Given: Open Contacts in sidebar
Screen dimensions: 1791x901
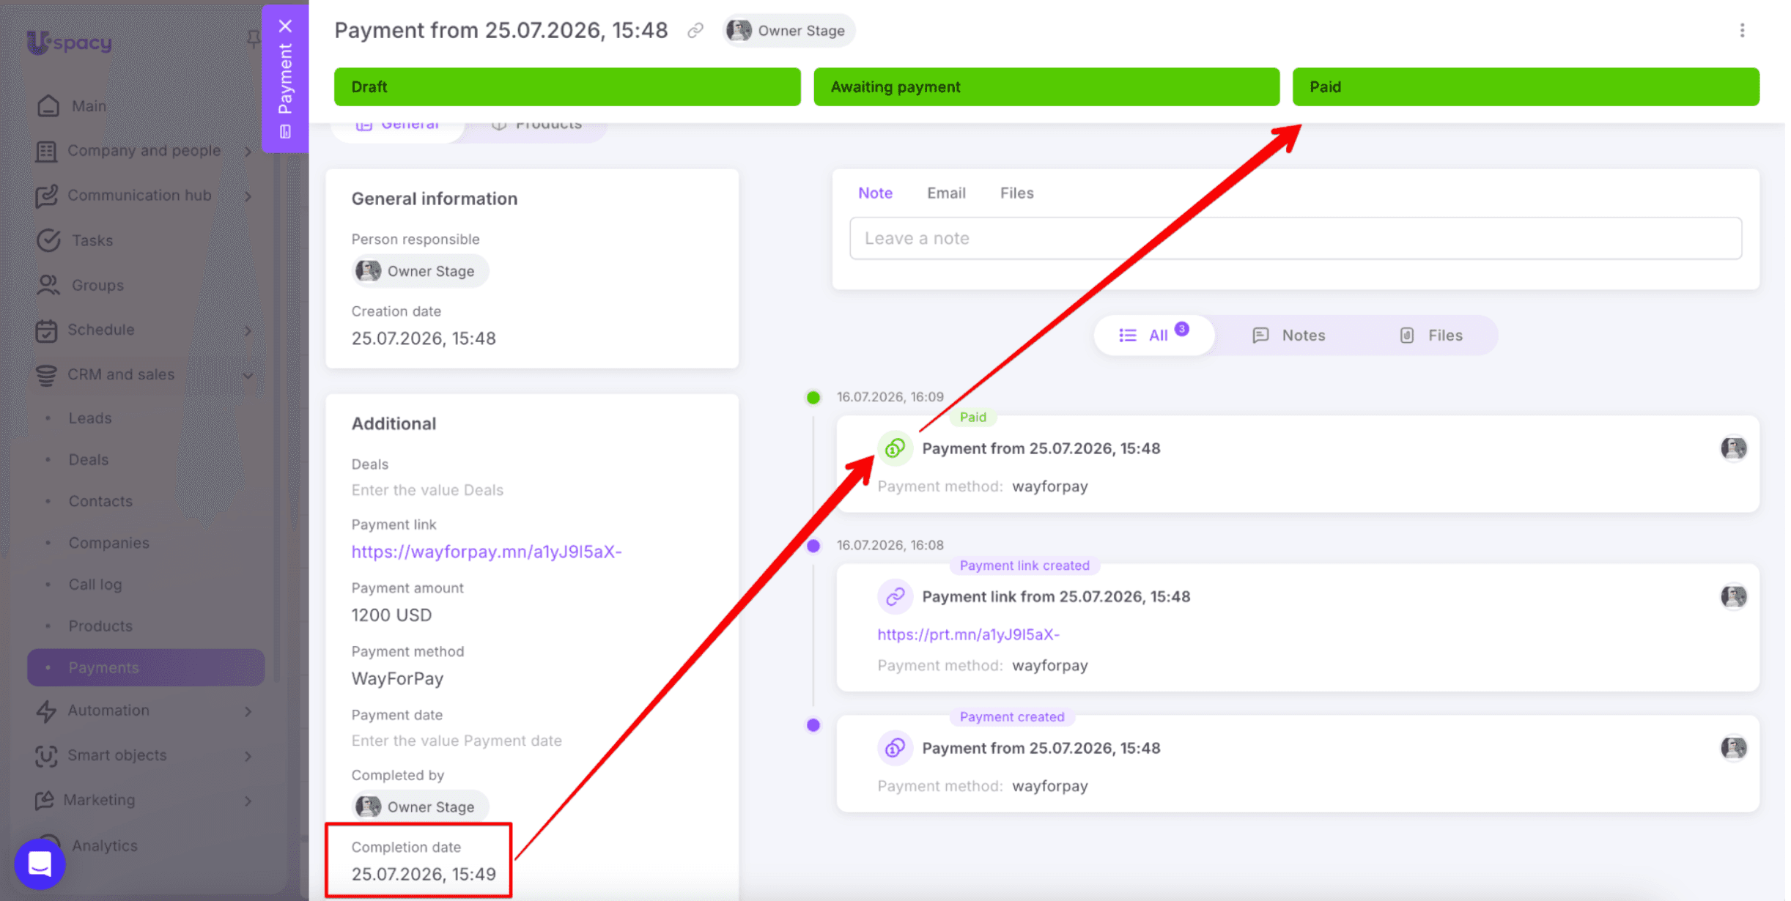Looking at the screenshot, I should [x=100, y=502].
